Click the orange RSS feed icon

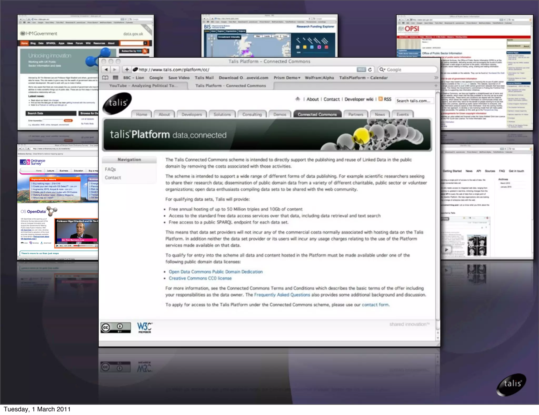click(381, 99)
